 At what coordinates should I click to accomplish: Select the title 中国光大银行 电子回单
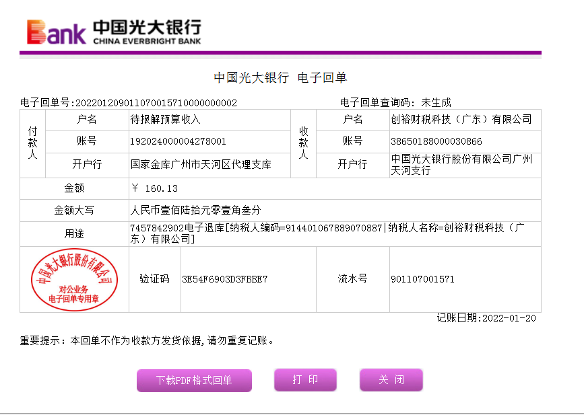tap(280, 77)
